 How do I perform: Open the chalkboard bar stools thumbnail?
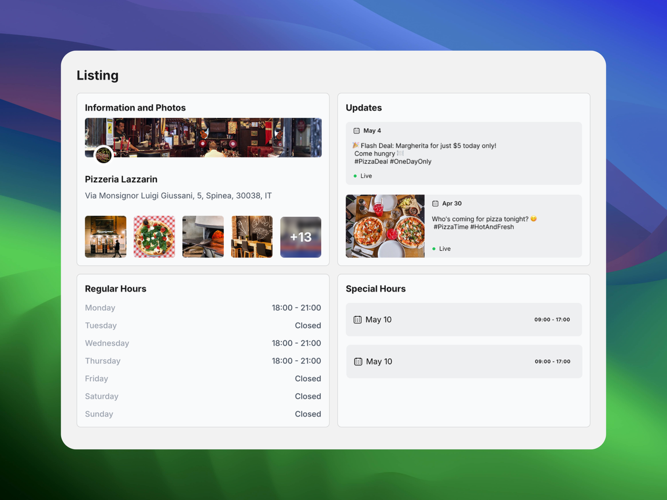[252, 237]
